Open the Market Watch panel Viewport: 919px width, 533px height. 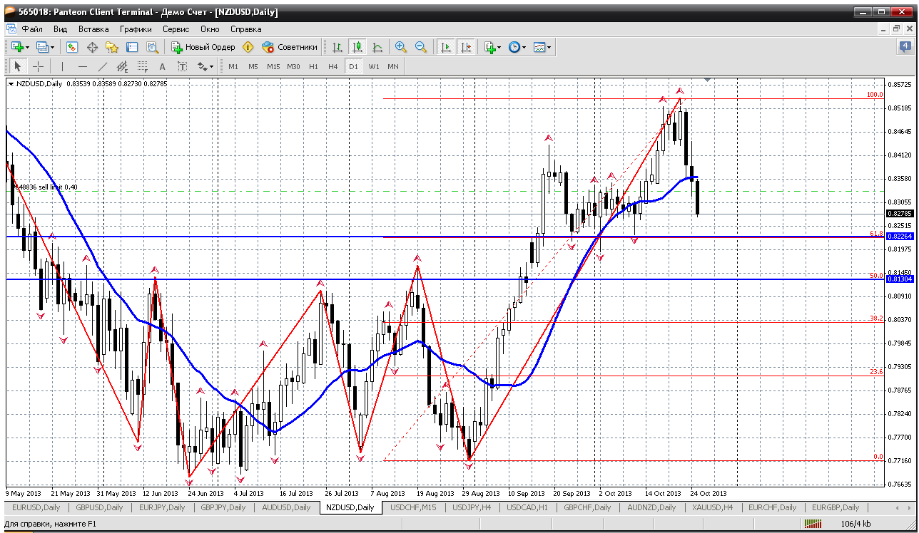point(72,47)
